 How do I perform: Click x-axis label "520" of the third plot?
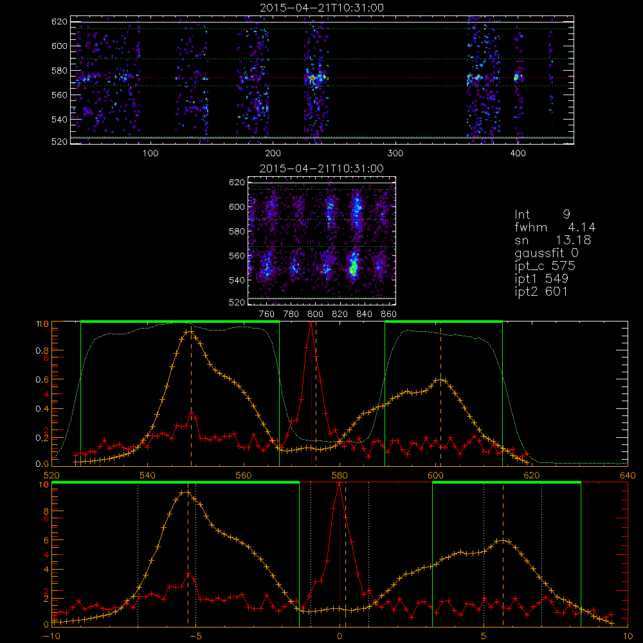coord(51,476)
